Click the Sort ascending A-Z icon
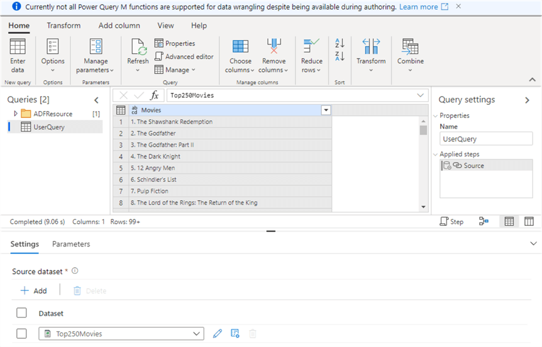Screen dimensions: 542x347 [x=340, y=43]
